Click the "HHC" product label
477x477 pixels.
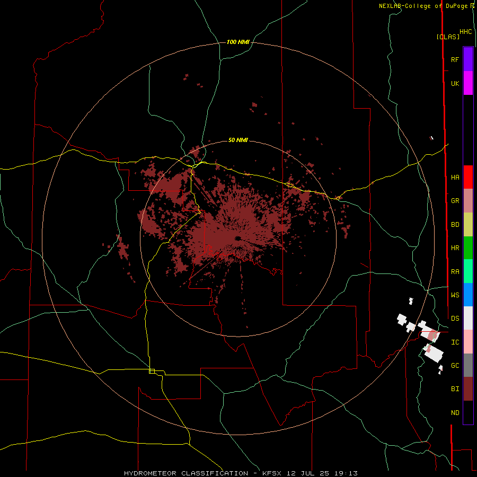point(466,32)
